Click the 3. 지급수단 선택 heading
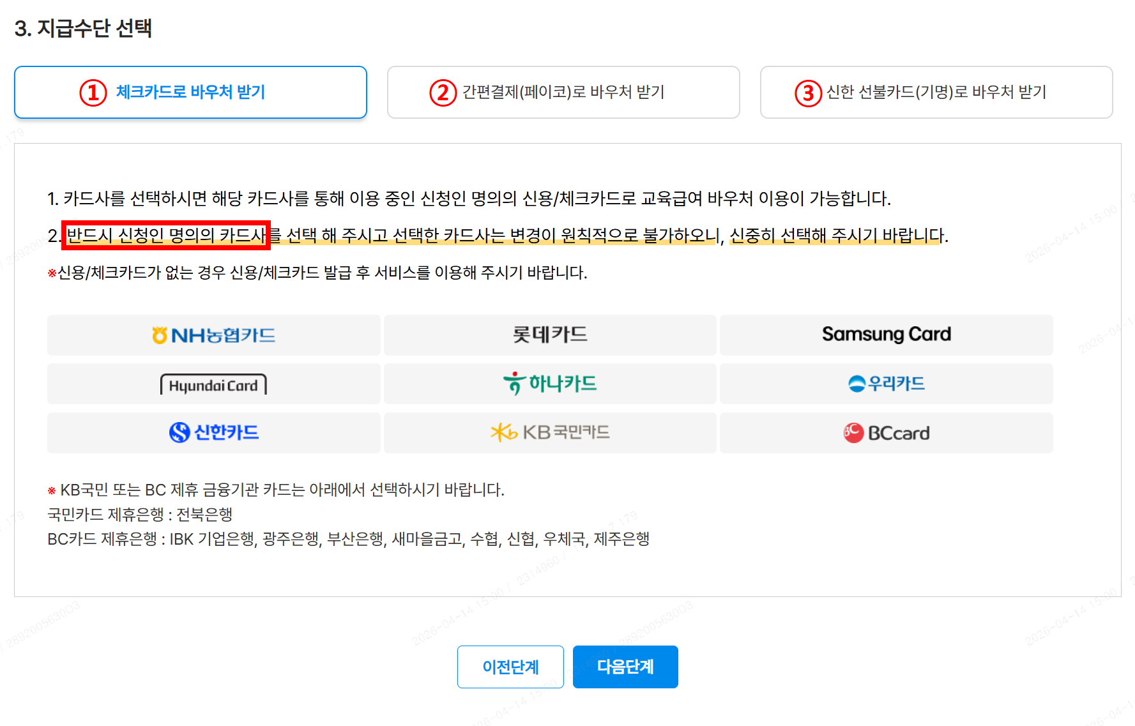The height and width of the screenshot is (726, 1135). (83, 28)
